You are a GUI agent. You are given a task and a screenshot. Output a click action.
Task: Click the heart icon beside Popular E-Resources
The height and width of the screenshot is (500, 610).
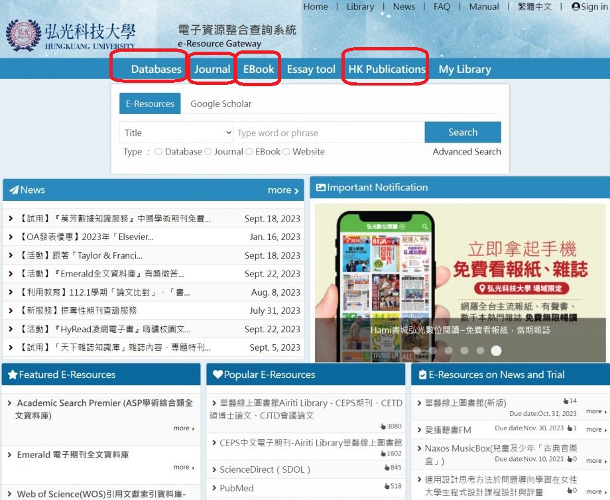coord(218,375)
